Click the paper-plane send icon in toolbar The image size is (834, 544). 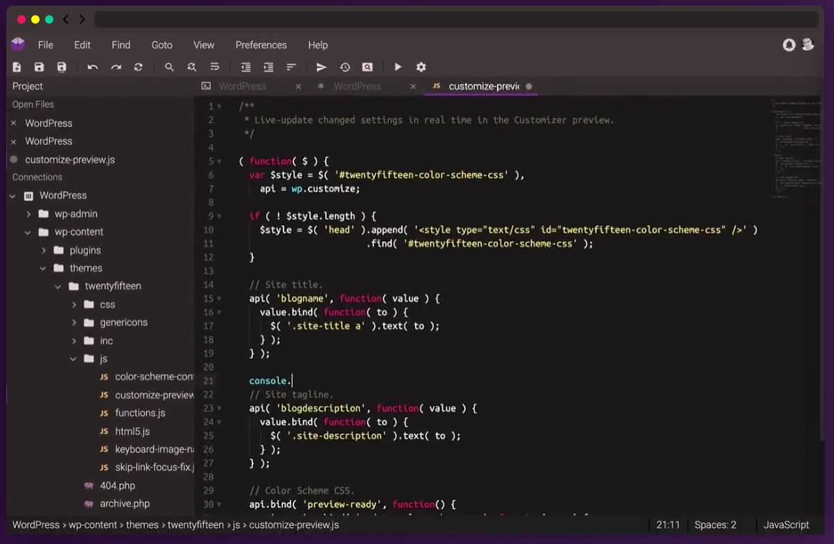click(x=322, y=67)
